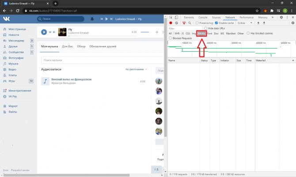296x177 pixels.
Task: Click network search magnifier icon
Action: 190,23
